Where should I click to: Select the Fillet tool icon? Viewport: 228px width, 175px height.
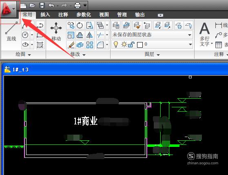(x=100, y=44)
